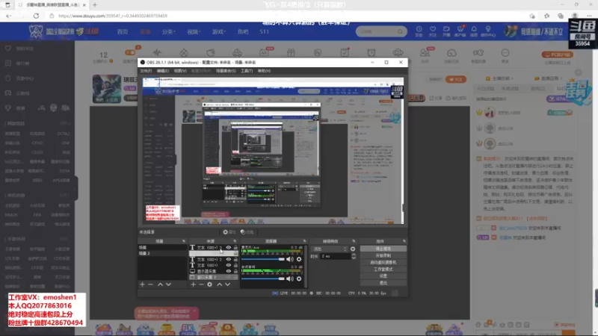The image size is (598, 336).
Task: Hide the 文本 (GDI+) 2 source eye
Action: tap(229, 259)
